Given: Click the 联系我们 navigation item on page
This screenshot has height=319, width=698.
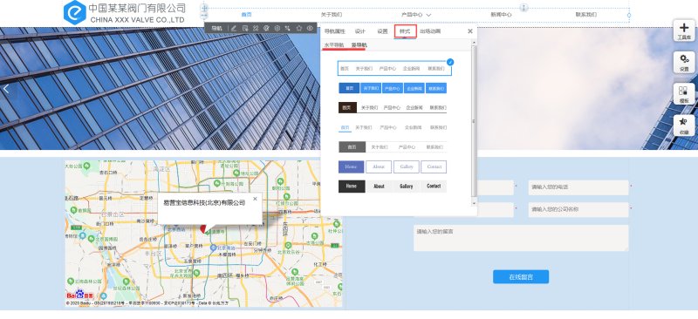Looking at the screenshot, I should coord(585,15).
